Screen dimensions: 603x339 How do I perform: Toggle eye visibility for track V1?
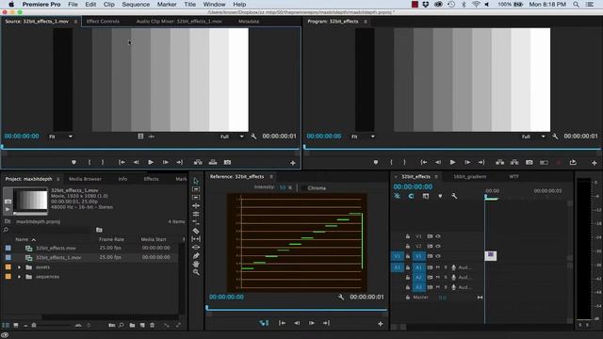[438, 256]
